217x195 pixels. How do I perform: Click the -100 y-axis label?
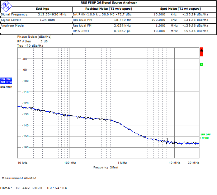click(x=25, y=81)
